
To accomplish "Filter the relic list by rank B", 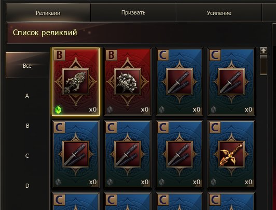I will (27, 126).
